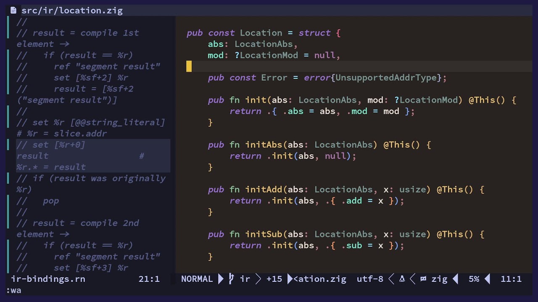Click the 21:1 position of left window

pyautogui.click(x=149, y=279)
